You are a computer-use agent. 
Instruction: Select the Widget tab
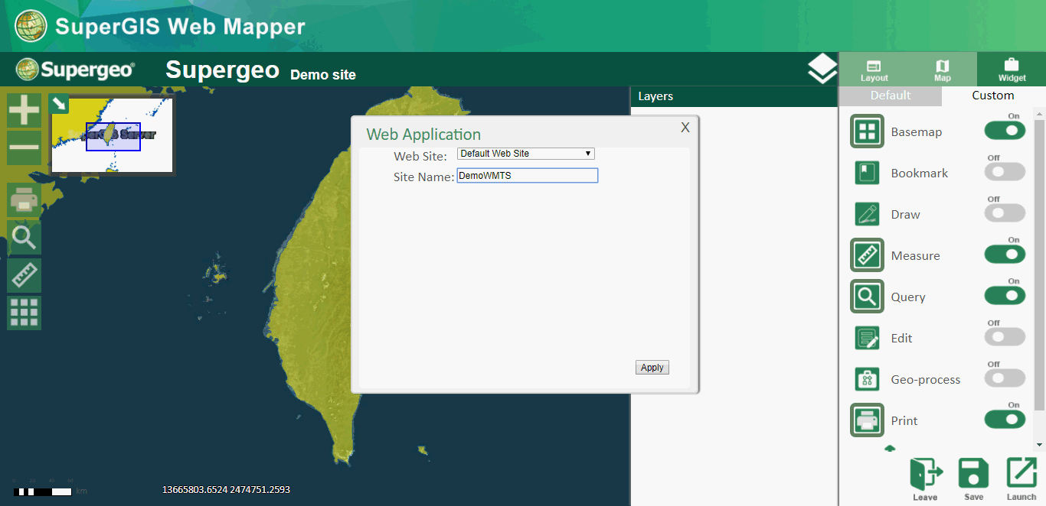click(x=1012, y=70)
